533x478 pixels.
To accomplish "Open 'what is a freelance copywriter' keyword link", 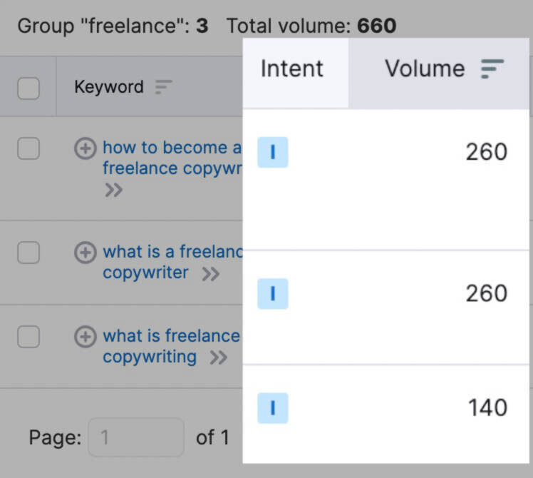I will coord(172,262).
